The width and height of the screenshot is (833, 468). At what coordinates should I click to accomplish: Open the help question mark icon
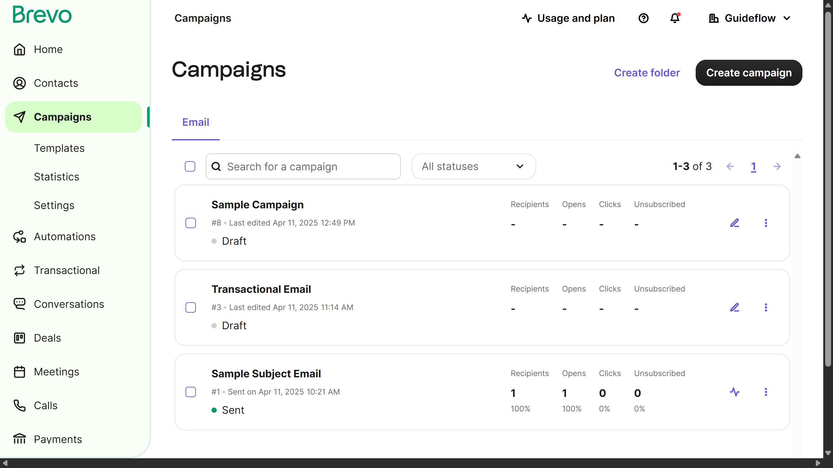643,18
